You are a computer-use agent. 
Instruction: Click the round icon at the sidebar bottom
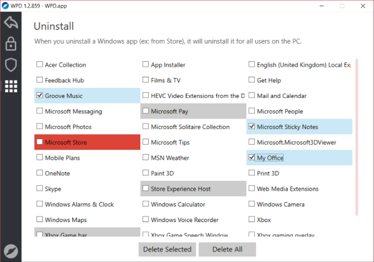(11, 251)
